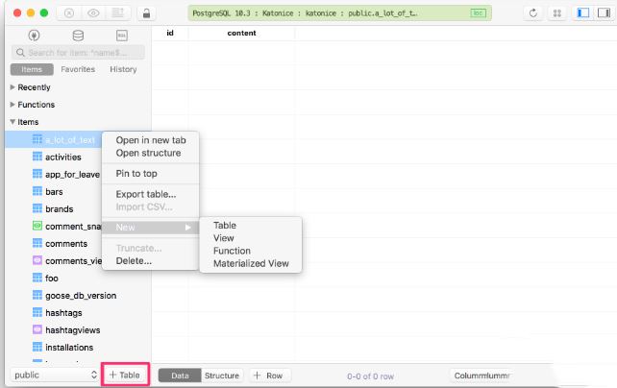Click the commit changes toolbar icon
The width and height of the screenshot is (617, 388).
(x=117, y=13)
